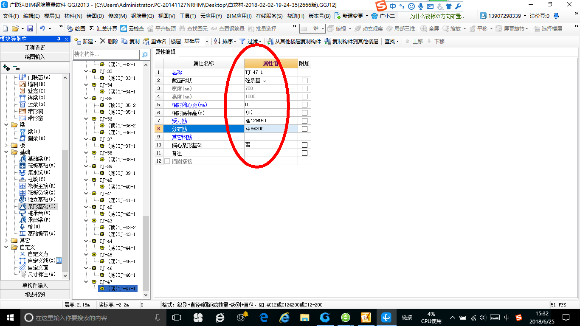Collapse 梁 folder in navigation tree

coord(6,125)
